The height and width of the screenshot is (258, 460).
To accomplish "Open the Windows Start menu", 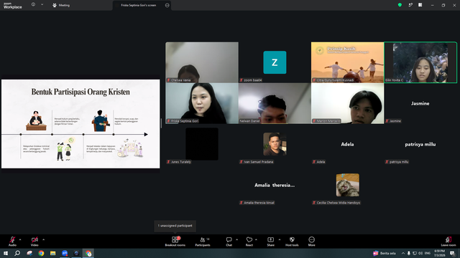I will click(6, 253).
